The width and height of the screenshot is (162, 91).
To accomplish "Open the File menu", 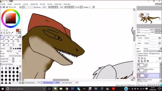I will pyautogui.click(x=3, y=4).
